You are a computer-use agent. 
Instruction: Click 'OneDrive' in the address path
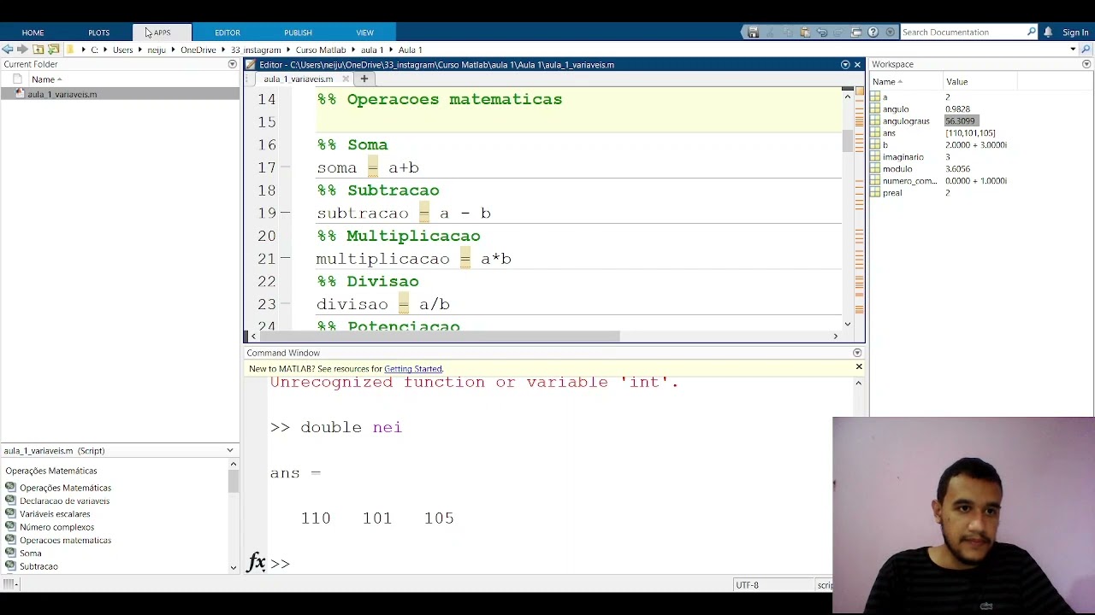click(198, 50)
